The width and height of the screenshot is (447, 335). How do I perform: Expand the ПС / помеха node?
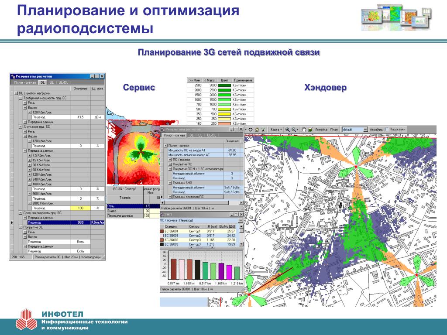pos(170,160)
